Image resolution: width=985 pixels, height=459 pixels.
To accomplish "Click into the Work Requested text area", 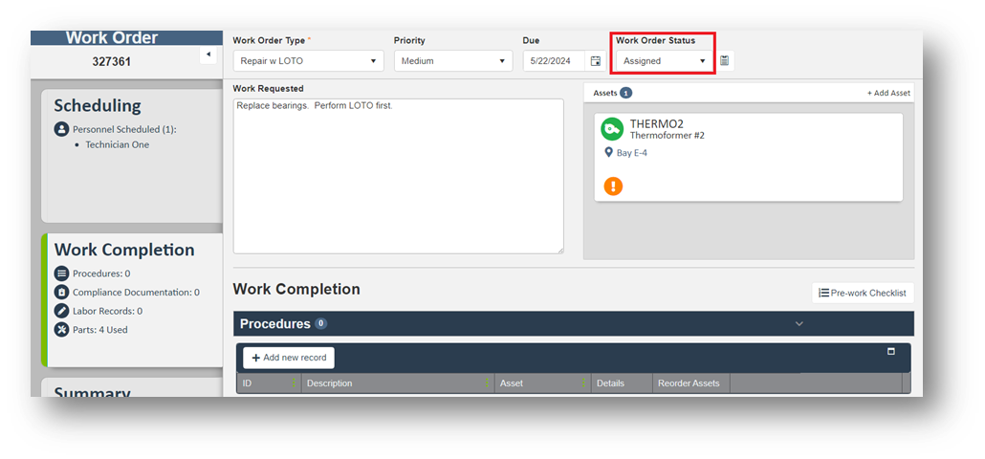I will [x=398, y=177].
